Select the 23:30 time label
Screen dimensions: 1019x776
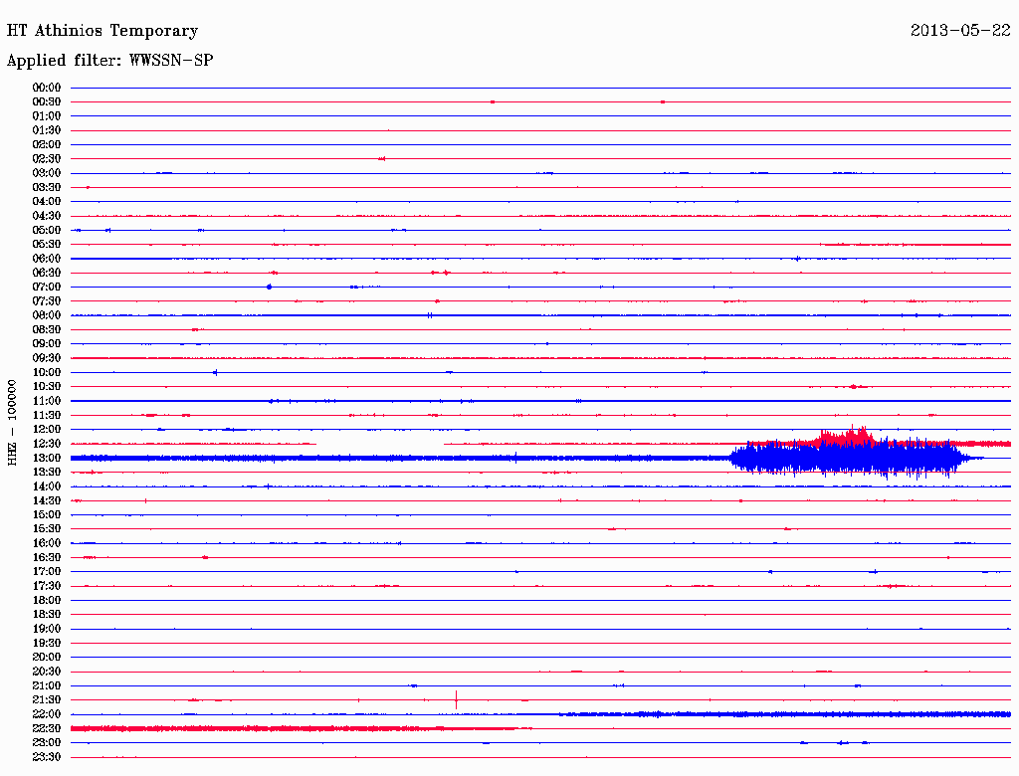tap(47, 756)
